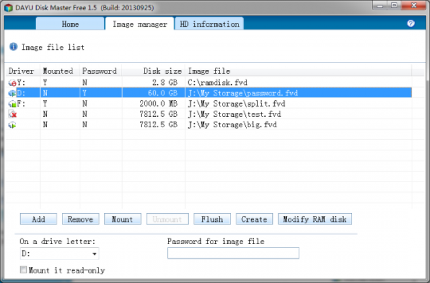The height and width of the screenshot is (283, 430).
Task: Minimize the Disk Master window
Action: [380, 6]
